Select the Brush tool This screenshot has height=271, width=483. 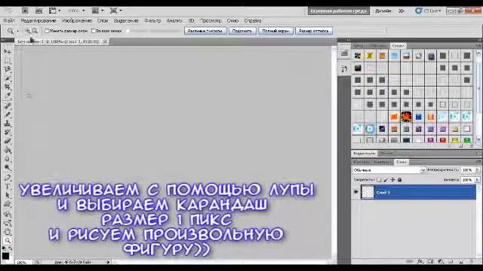click(x=8, y=114)
